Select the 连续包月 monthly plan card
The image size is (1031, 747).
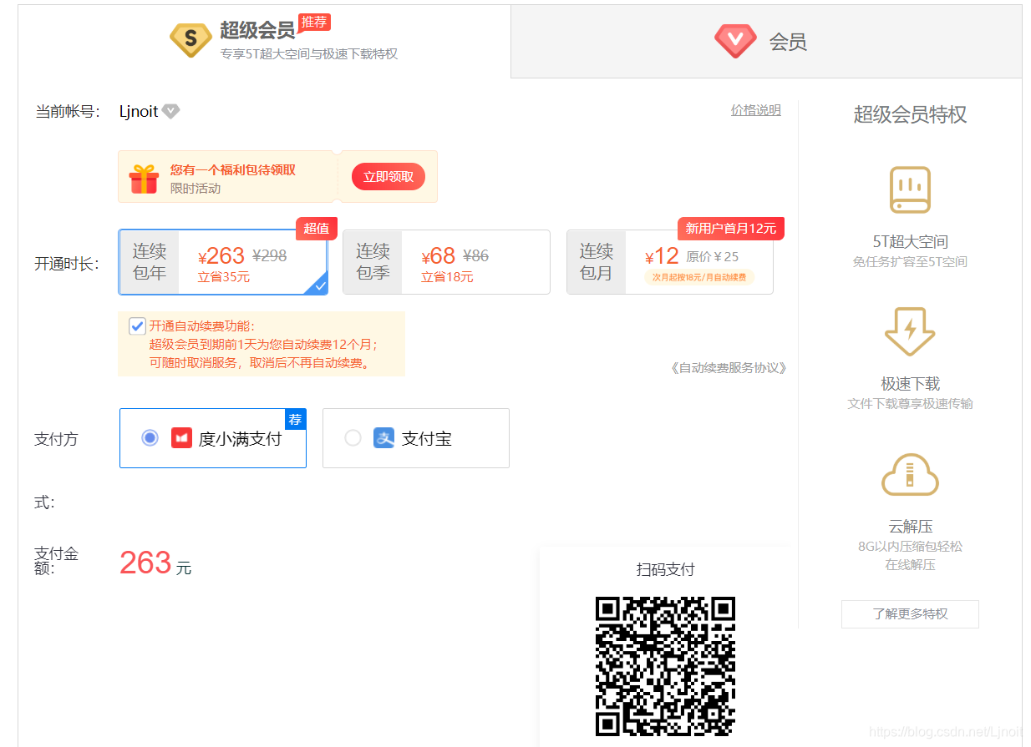pyautogui.click(x=668, y=262)
